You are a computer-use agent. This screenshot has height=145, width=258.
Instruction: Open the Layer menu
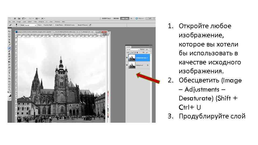coord(24,21)
